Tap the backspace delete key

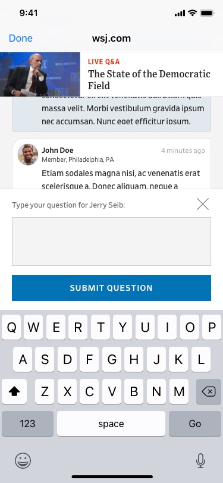209,391
